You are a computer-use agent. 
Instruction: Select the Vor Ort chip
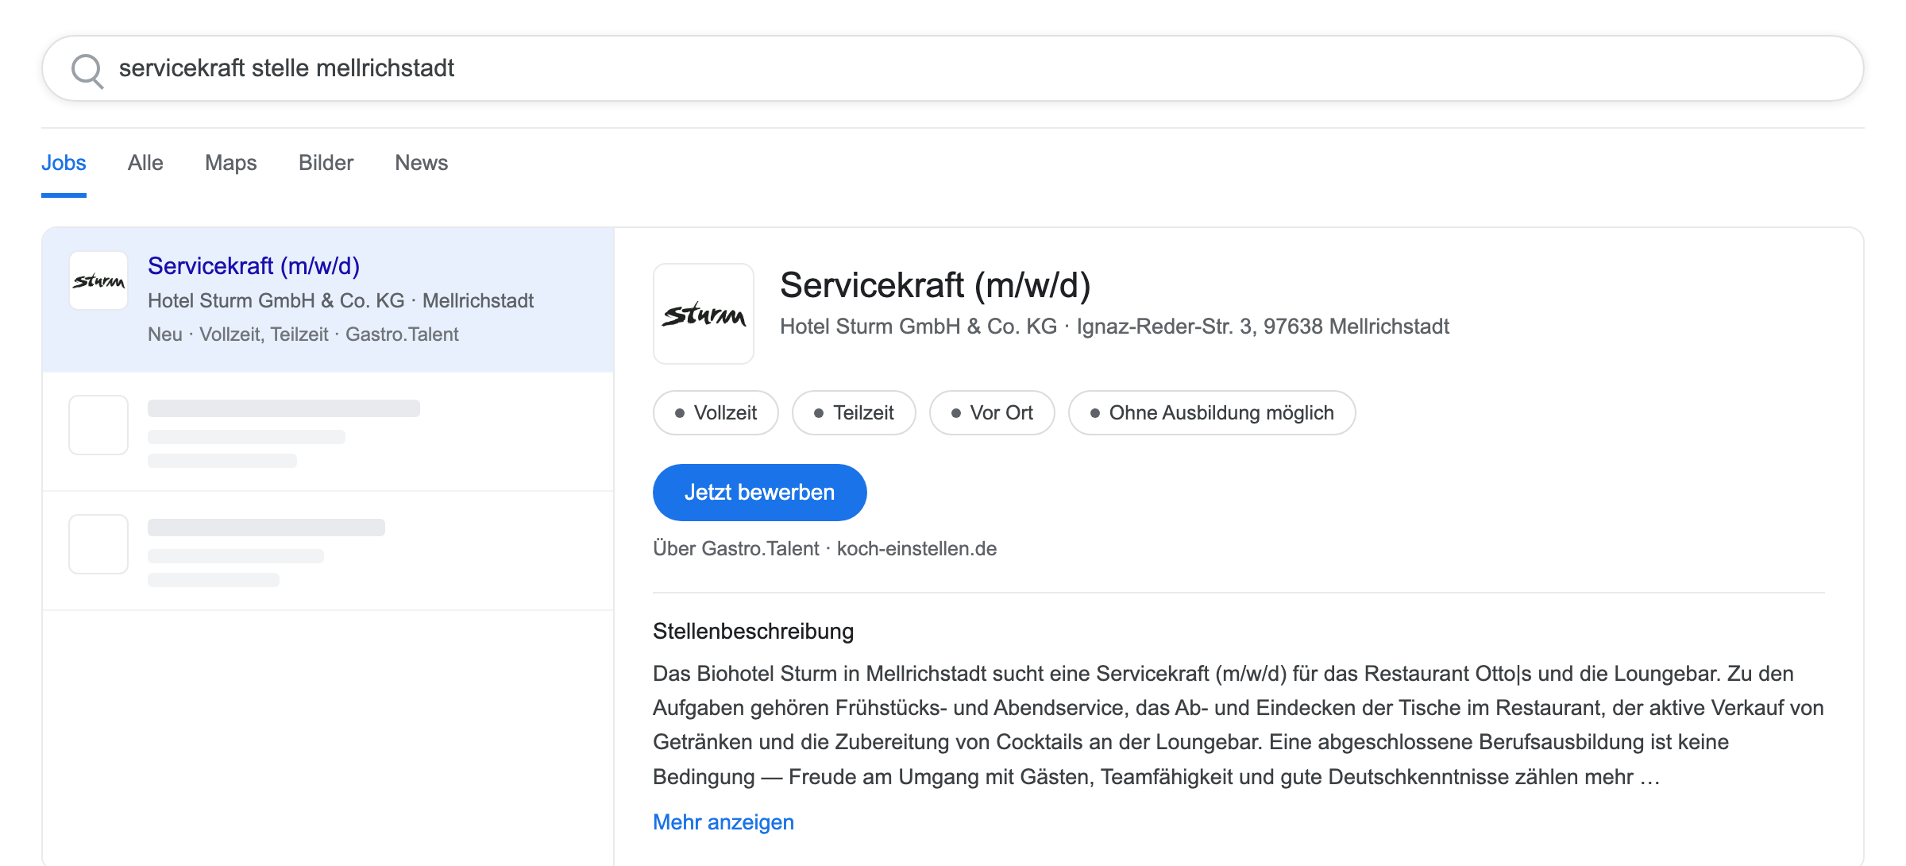pos(992,413)
